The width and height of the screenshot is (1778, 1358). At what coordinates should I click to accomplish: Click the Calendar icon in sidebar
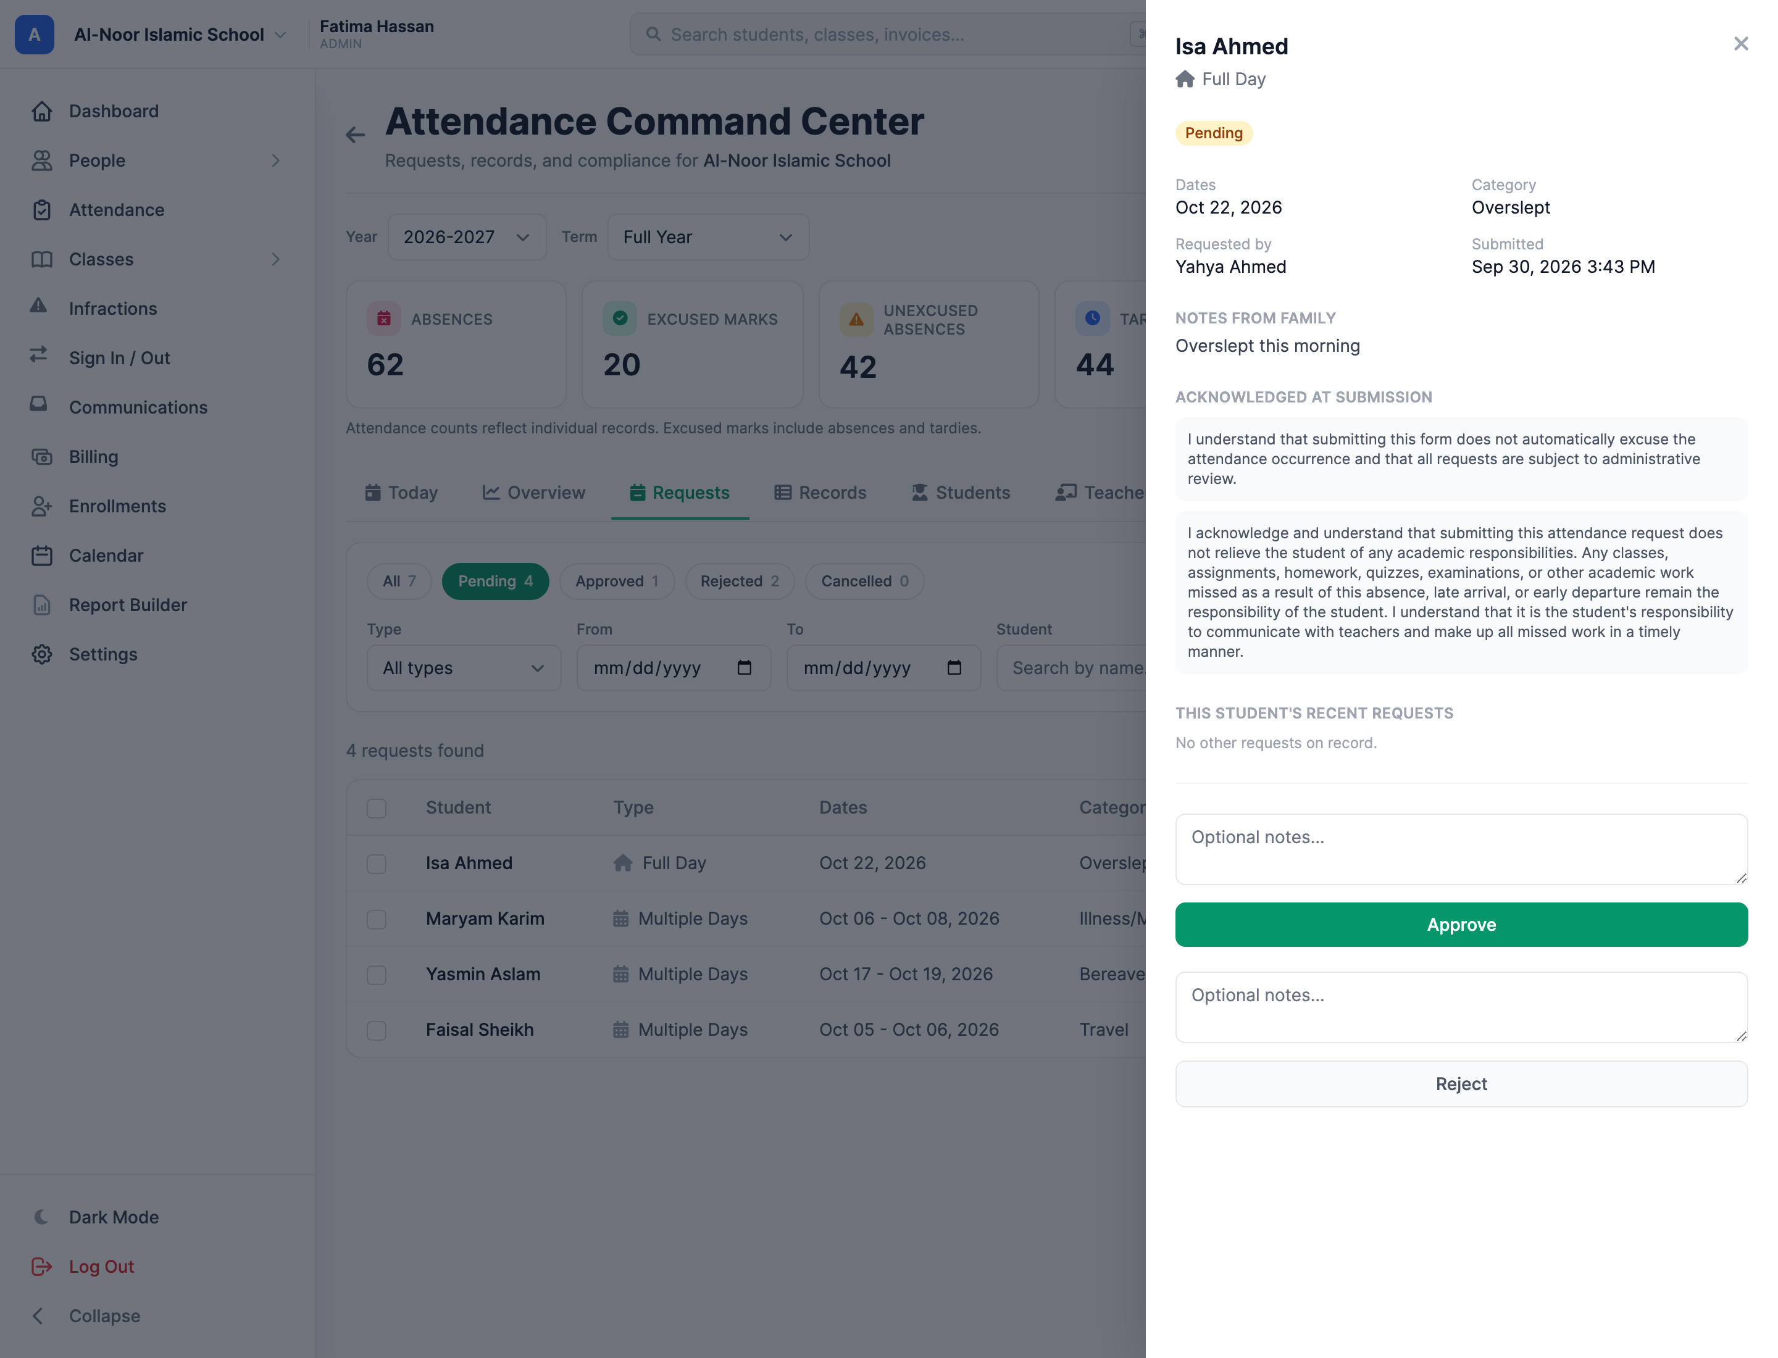coord(41,556)
